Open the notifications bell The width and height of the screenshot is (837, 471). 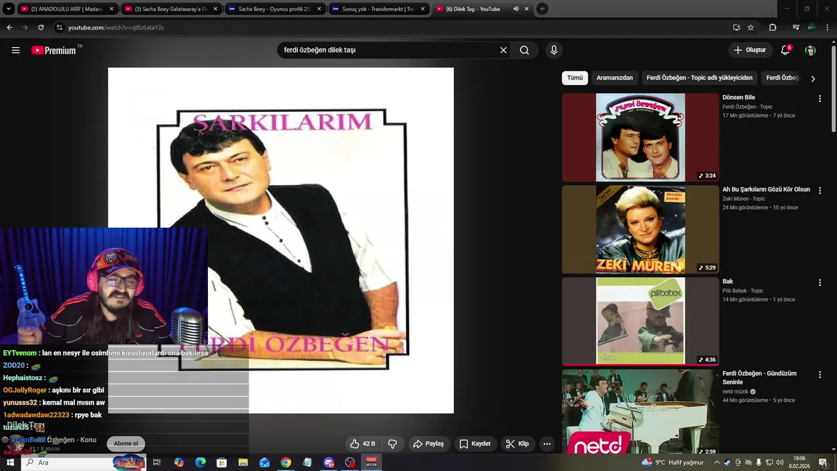click(786, 50)
